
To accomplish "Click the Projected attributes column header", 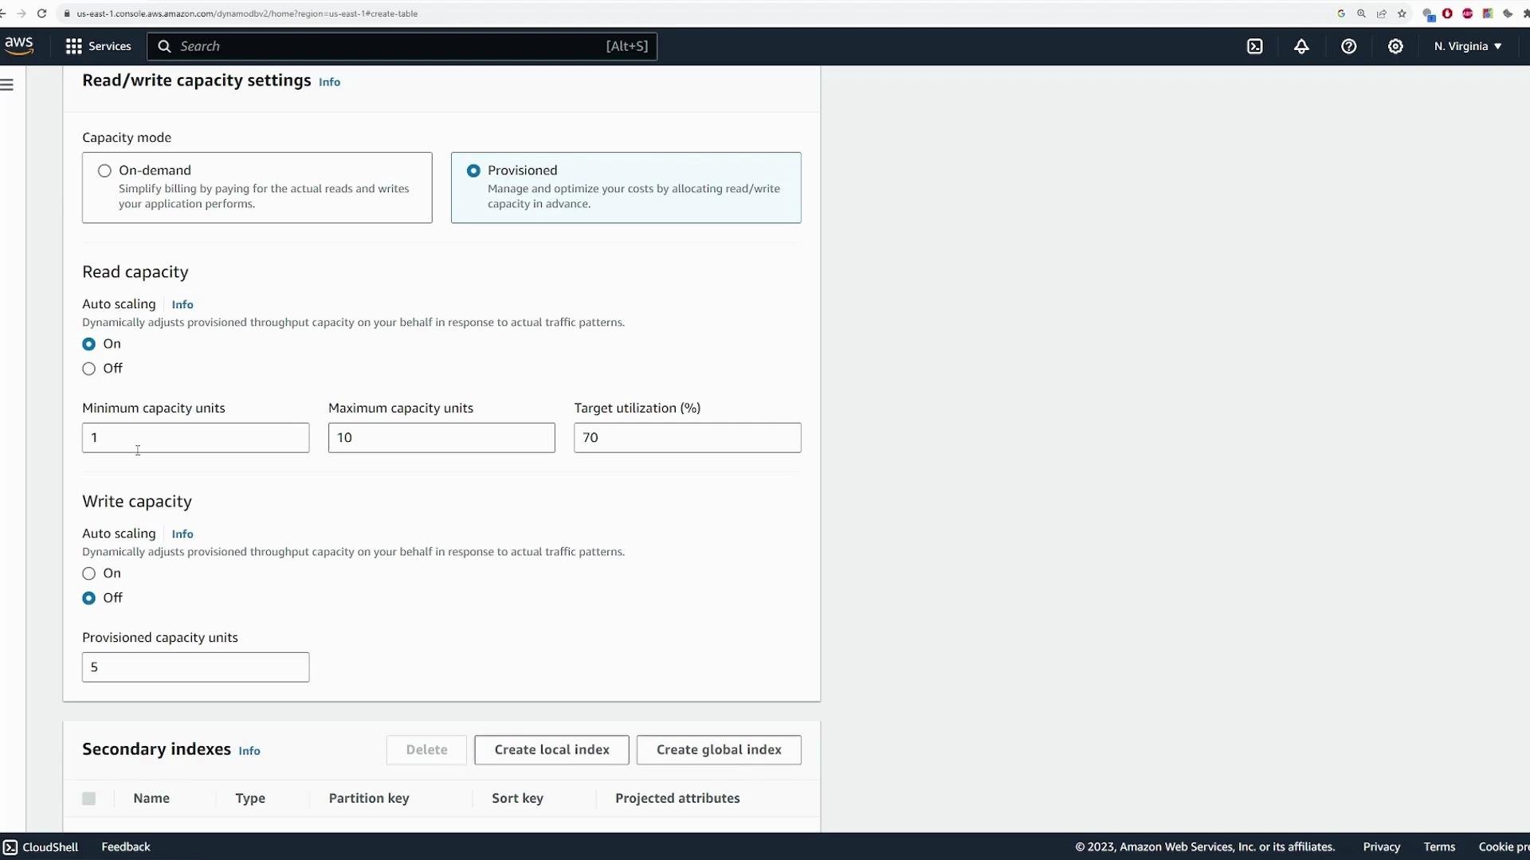I will (677, 799).
